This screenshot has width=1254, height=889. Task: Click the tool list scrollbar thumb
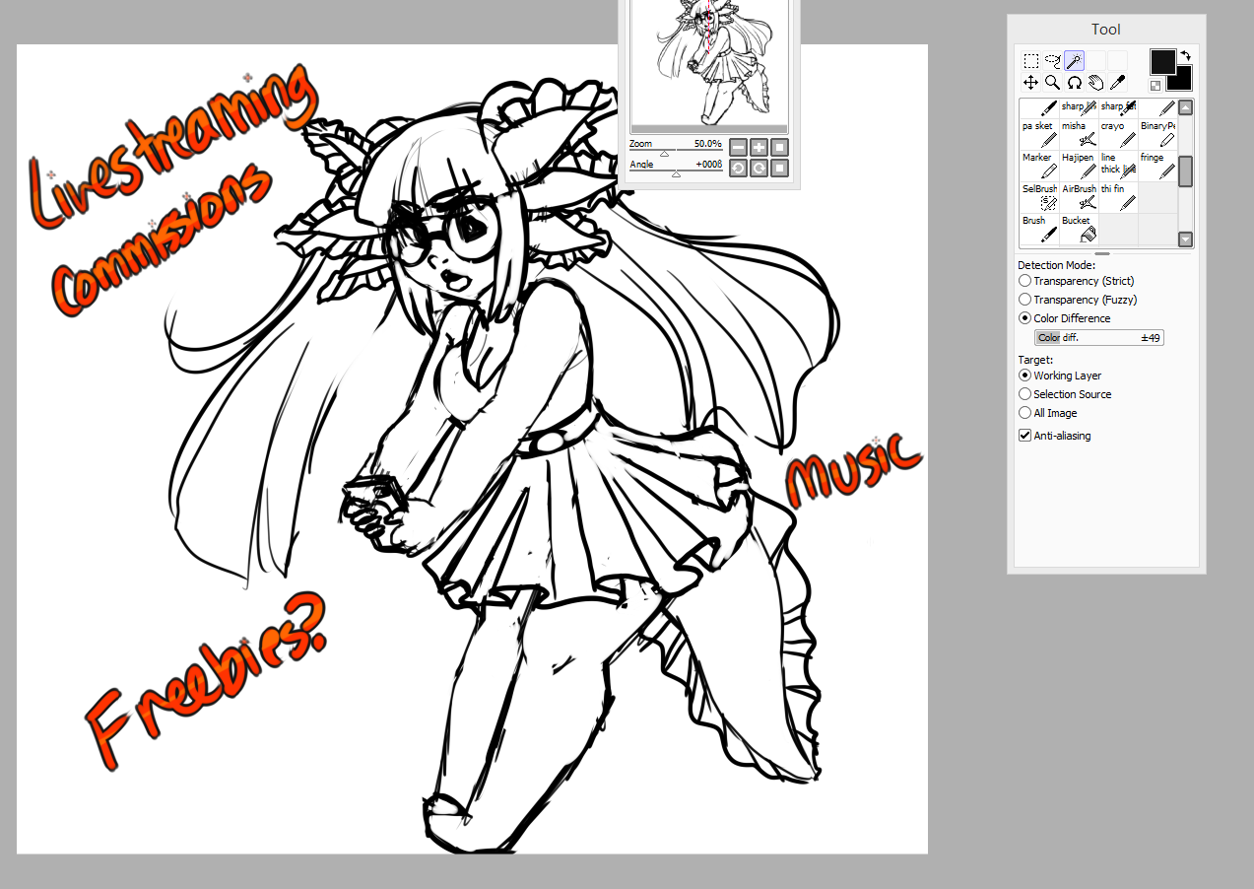[x=1185, y=171]
